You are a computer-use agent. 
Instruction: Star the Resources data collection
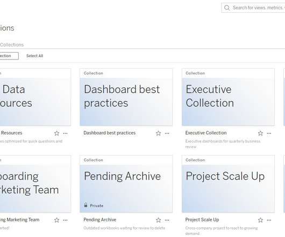pos(56,134)
